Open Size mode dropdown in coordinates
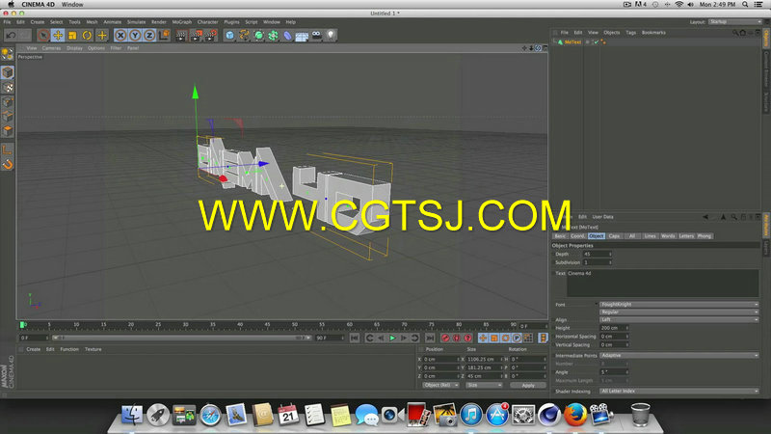771x434 pixels. (x=484, y=385)
